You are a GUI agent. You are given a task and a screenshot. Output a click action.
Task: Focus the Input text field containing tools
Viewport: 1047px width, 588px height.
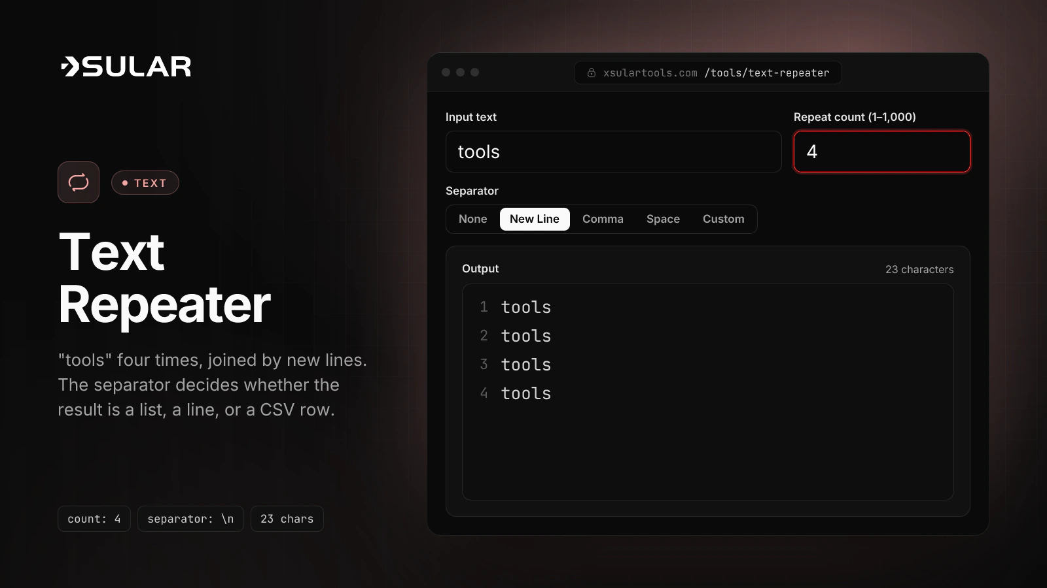(x=613, y=152)
